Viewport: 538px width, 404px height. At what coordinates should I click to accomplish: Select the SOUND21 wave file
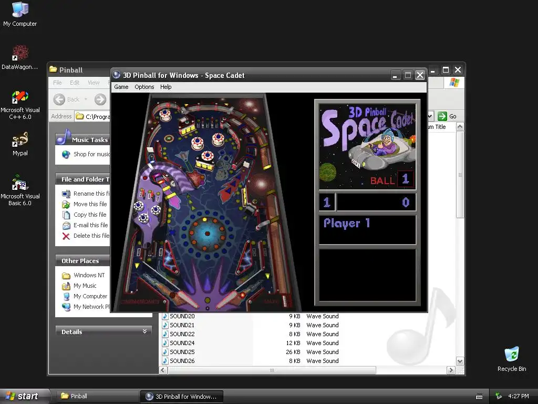[x=182, y=325]
